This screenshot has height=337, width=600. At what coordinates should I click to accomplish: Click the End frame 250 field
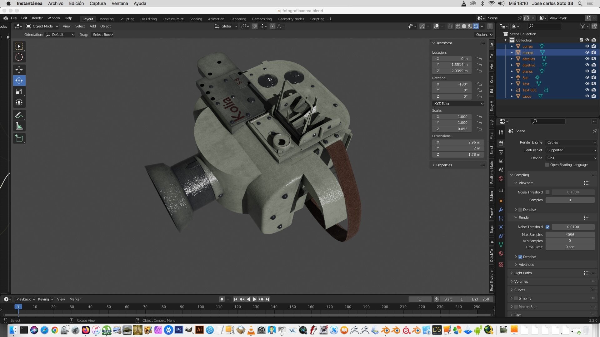481,299
